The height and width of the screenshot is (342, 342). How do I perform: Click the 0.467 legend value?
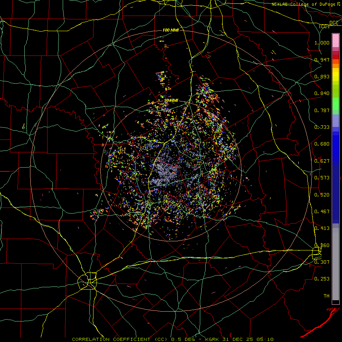click(x=322, y=212)
